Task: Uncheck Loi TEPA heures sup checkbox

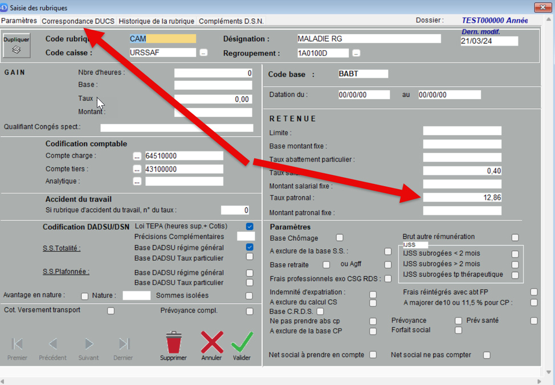Action: coord(250,226)
